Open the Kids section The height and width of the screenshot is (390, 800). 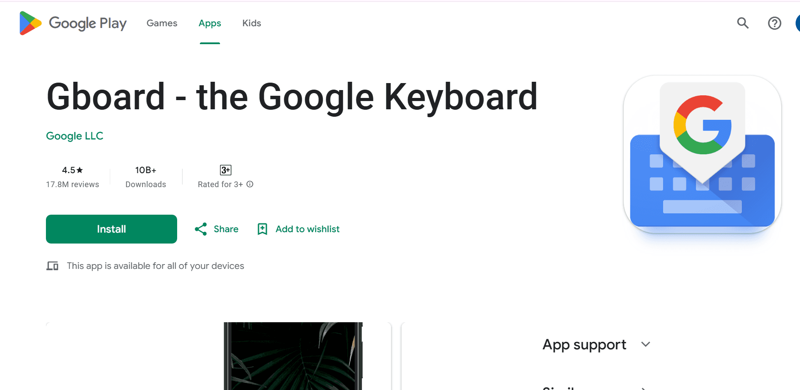click(x=251, y=23)
